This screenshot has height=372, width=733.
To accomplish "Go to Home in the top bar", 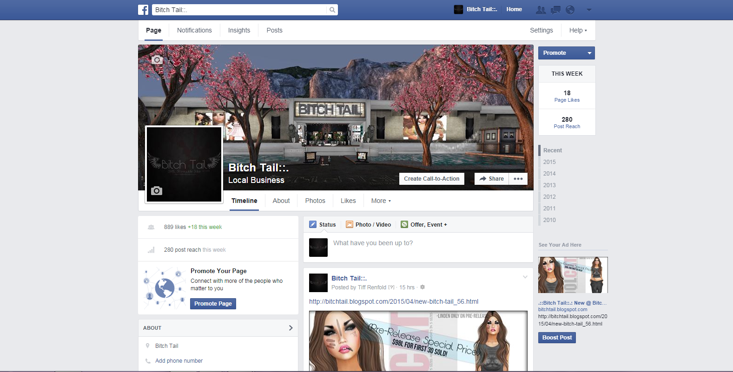I will [x=514, y=9].
